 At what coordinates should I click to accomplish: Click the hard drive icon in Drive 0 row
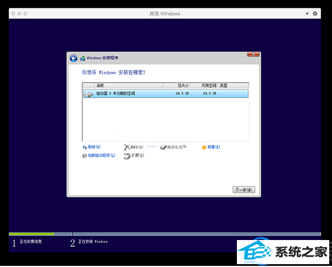88,94
